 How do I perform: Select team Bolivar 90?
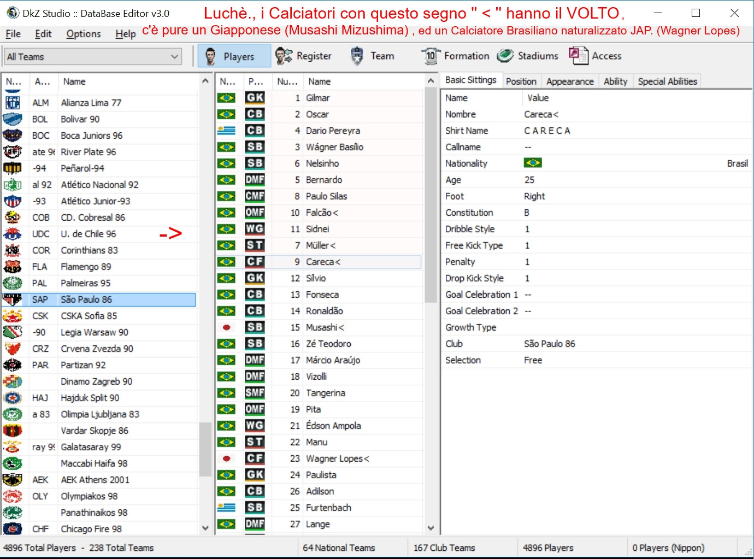pyautogui.click(x=99, y=119)
